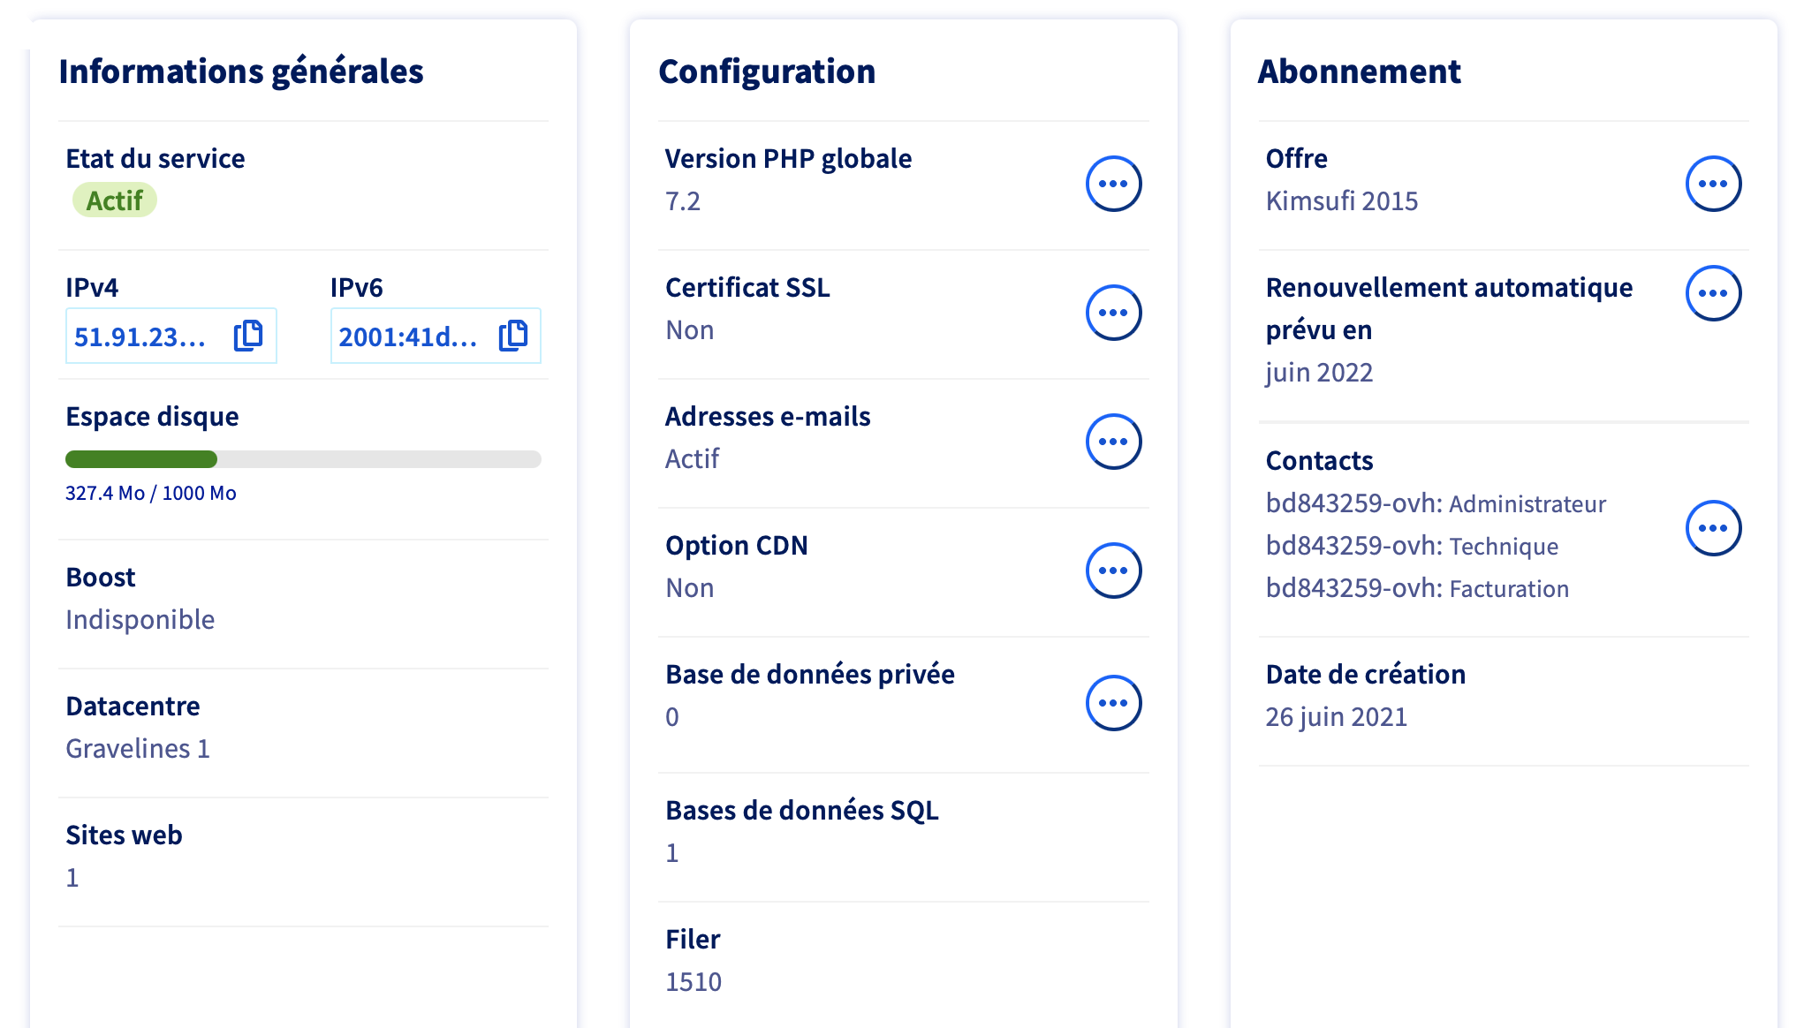
Task: Click the disk space usage bar
Action: tap(303, 459)
